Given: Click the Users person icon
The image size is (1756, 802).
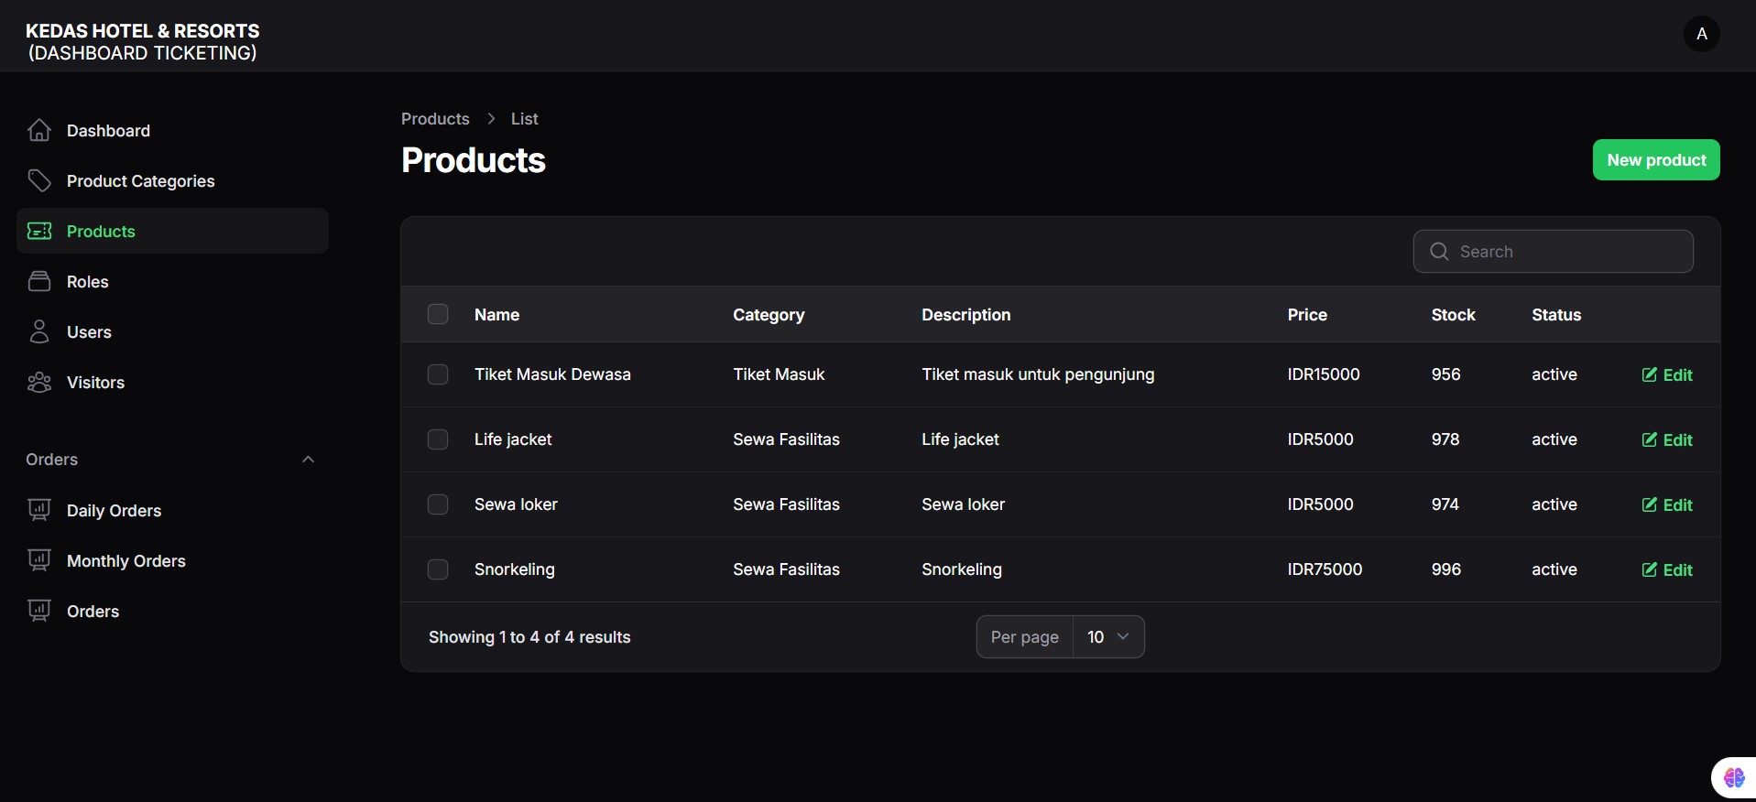Looking at the screenshot, I should (x=39, y=331).
